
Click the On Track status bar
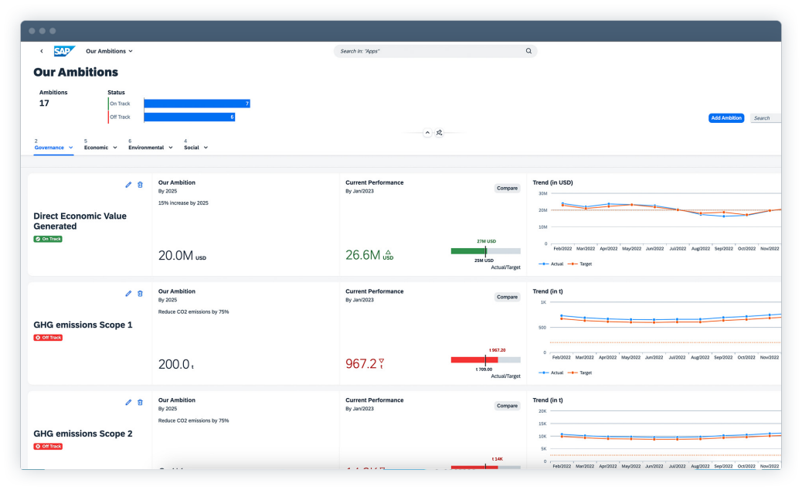(196, 104)
